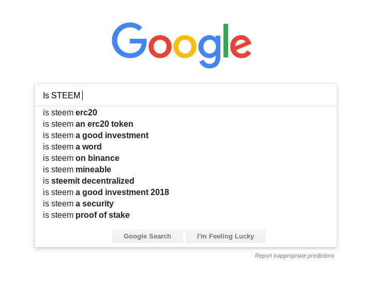The image size is (374, 283).
Task: Click the search box containing 'Is STEEM'
Action: click(186, 95)
